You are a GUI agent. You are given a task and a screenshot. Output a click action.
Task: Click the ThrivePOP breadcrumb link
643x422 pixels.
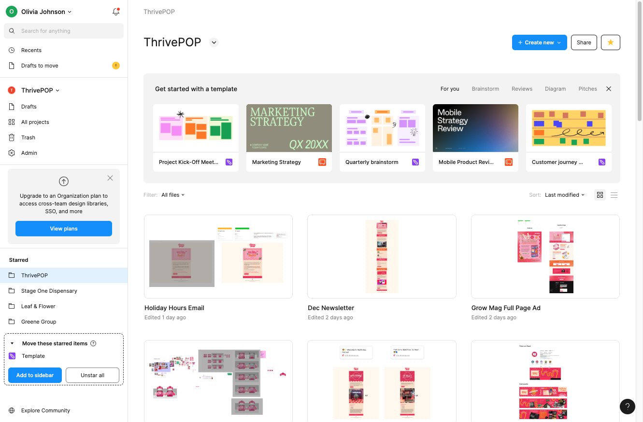tap(159, 12)
